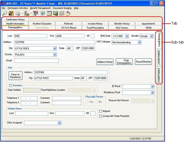Expand the ID Proof dropdown
The image size is (185, 142).
click(x=152, y=86)
